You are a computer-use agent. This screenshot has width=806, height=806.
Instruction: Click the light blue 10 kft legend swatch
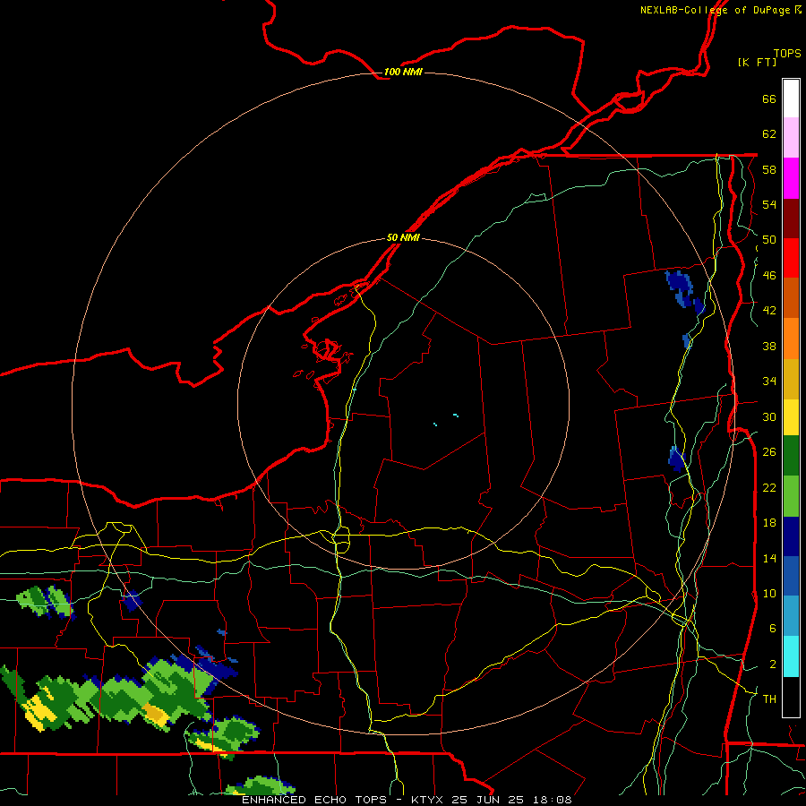point(791,616)
